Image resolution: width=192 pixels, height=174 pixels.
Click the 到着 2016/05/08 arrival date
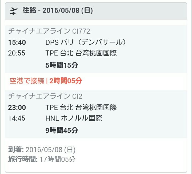42,149
